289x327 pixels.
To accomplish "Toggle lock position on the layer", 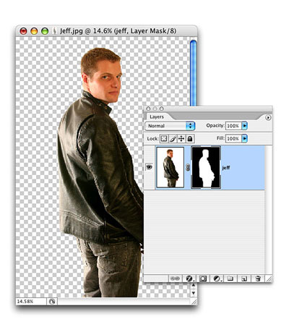I will click(181, 139).
